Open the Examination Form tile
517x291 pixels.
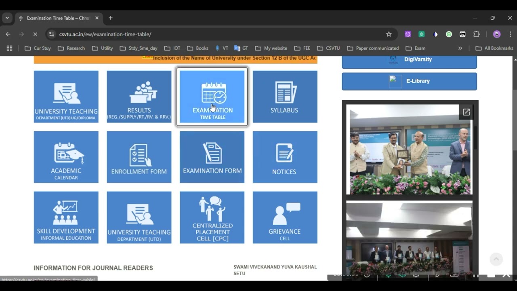[212, 157]
